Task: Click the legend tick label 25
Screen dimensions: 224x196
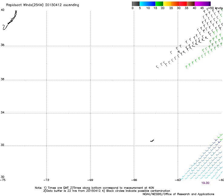Action: 171,8
